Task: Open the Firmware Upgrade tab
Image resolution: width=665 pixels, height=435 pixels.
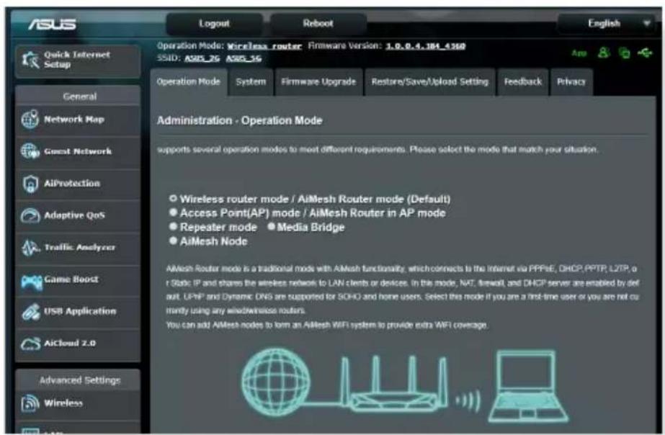Action: click(318, 82)
